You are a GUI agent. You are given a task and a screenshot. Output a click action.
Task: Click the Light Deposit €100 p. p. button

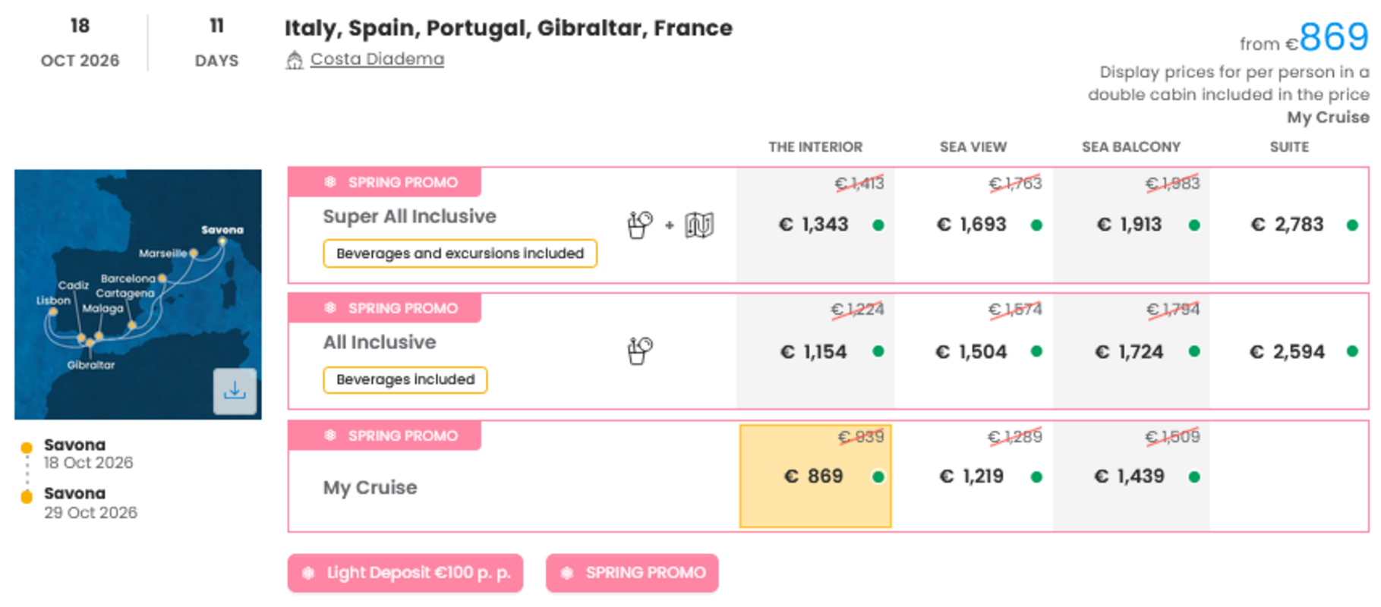coord(405,573)
